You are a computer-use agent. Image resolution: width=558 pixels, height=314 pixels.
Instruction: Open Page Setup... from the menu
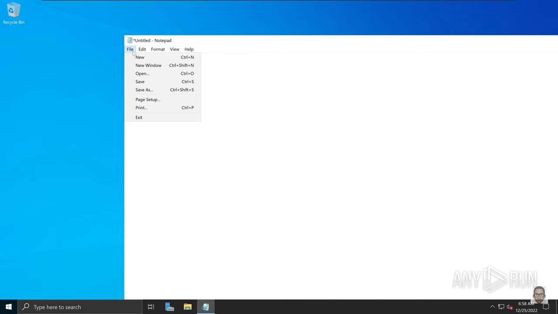click(163, 99)
